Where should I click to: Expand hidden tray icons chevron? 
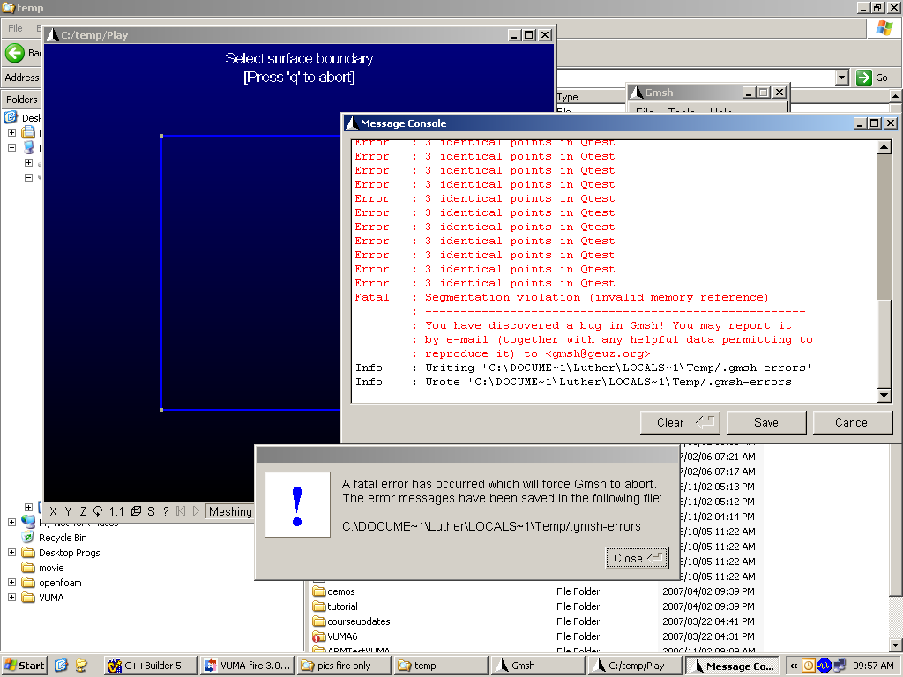tap(793, 666)
